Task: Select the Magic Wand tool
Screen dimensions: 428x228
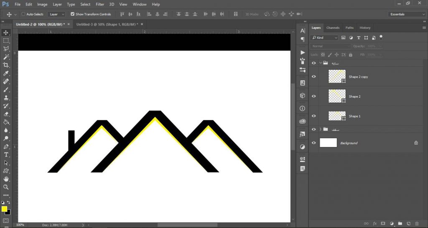Action: [6, 57]
